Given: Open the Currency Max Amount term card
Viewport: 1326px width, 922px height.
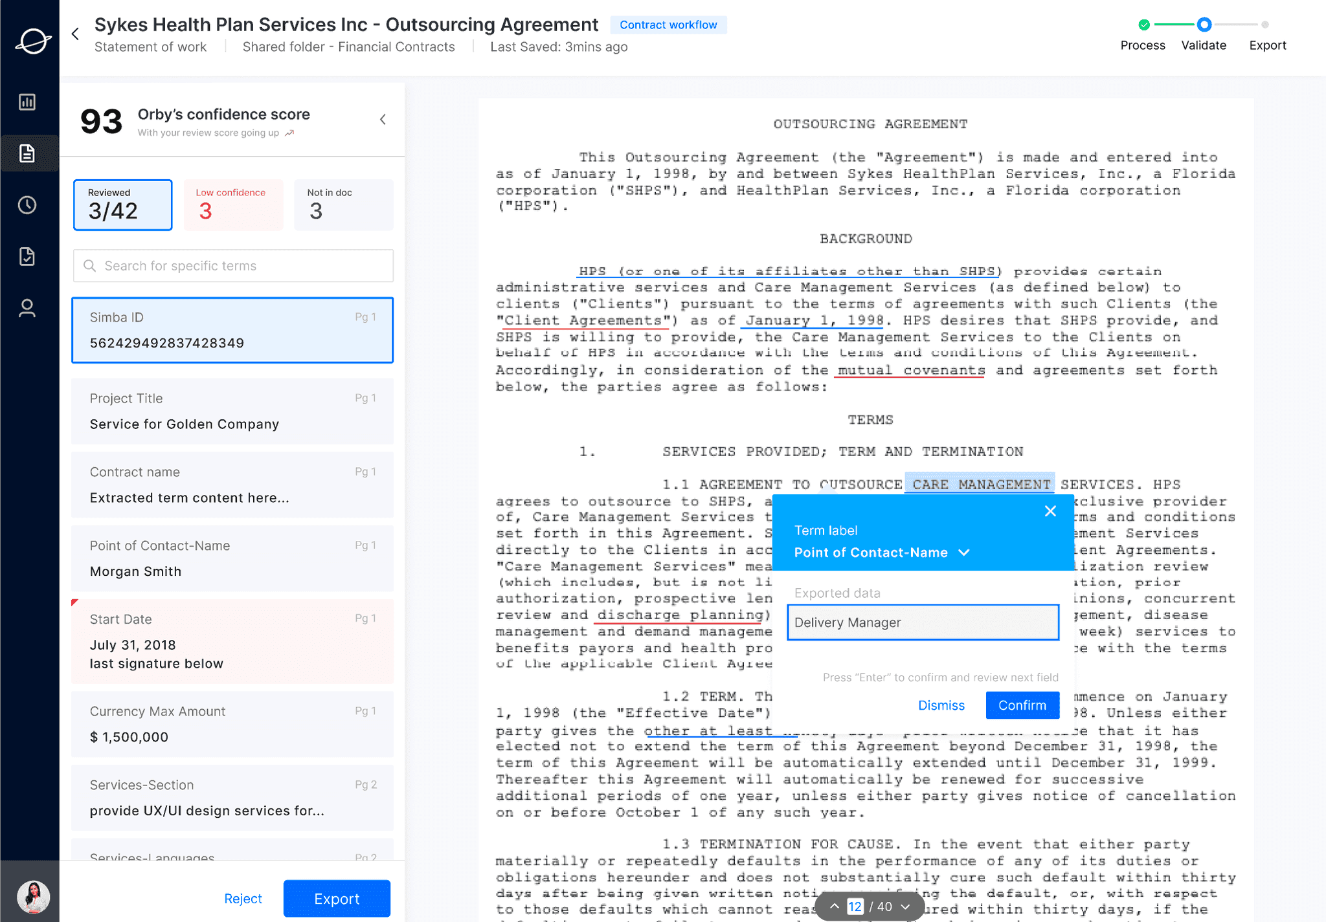Looking at the screenshot, I should click(232, 725).
